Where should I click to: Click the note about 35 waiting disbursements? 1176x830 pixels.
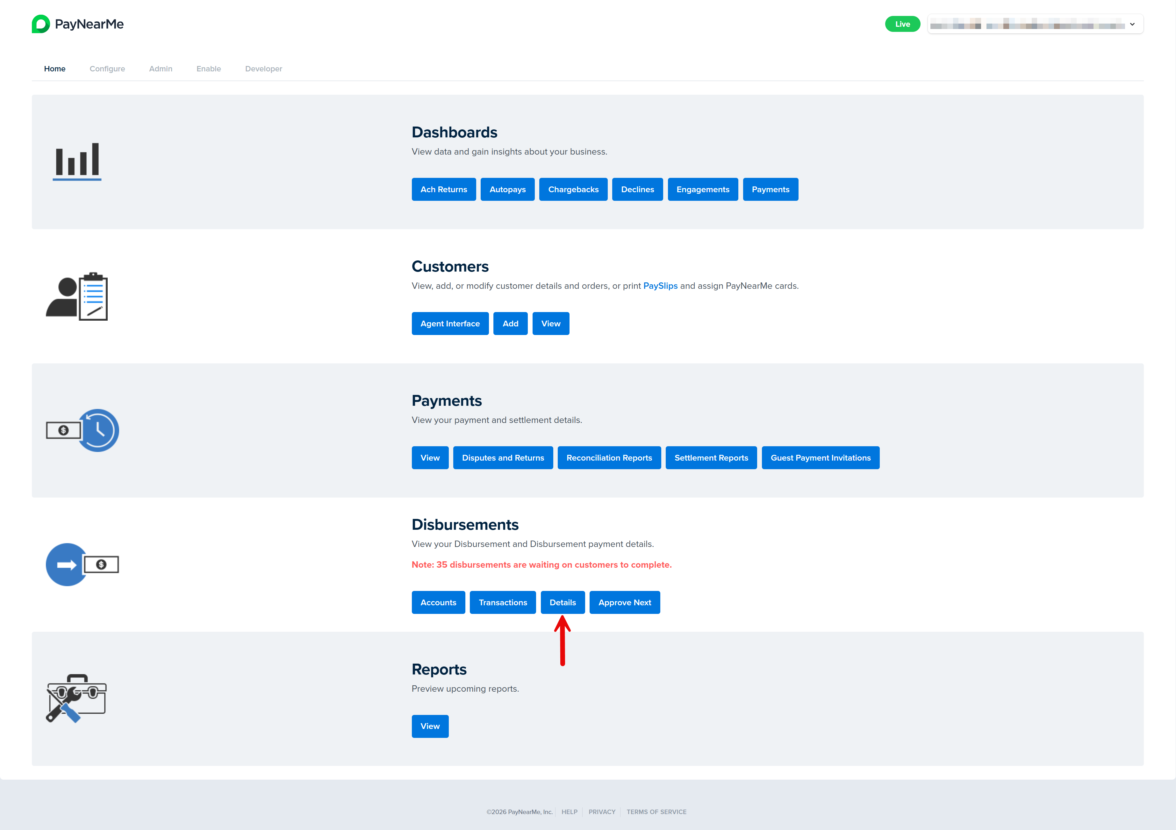click(541, 564)
